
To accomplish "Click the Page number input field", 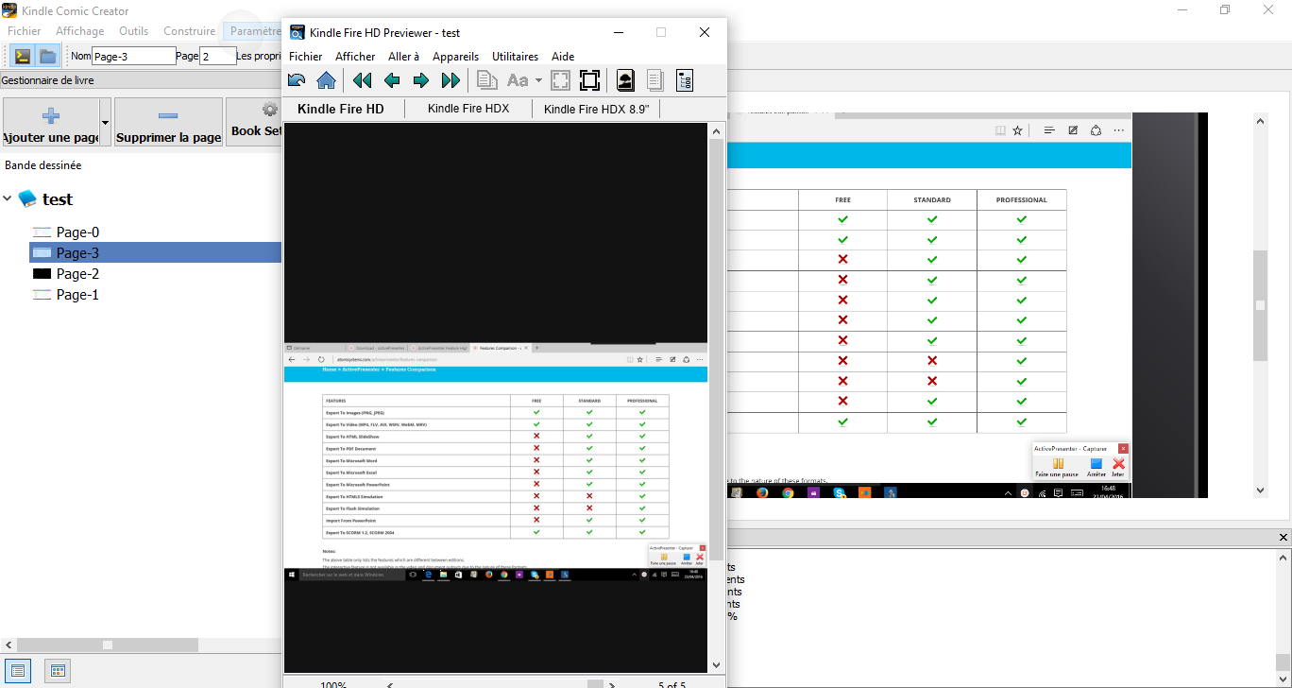I will [x=217, y=56].
